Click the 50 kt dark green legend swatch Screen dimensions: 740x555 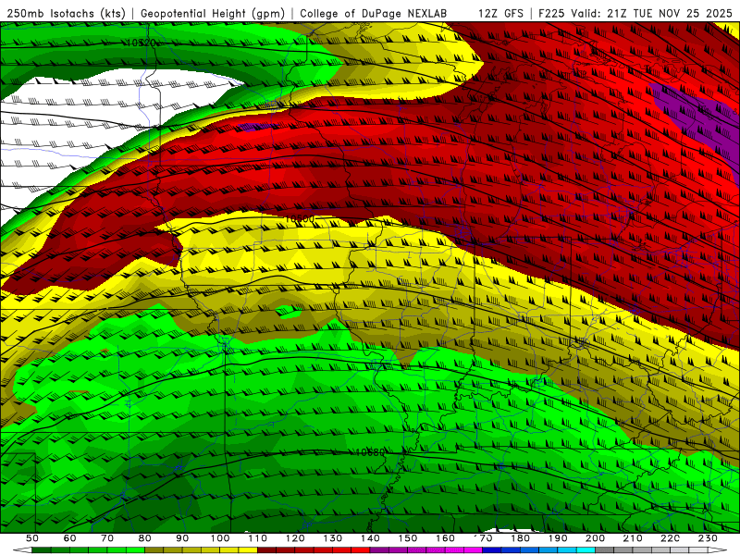point(41,550)
